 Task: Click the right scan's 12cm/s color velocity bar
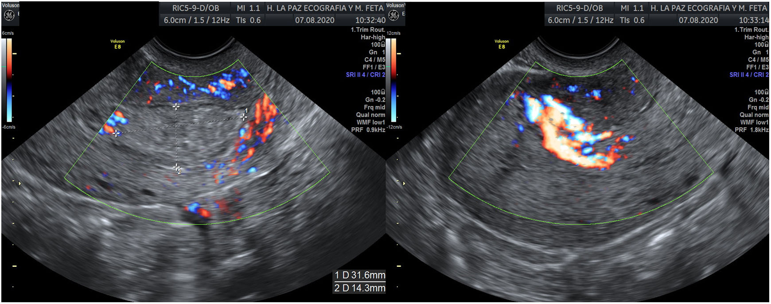click(393, 80)
